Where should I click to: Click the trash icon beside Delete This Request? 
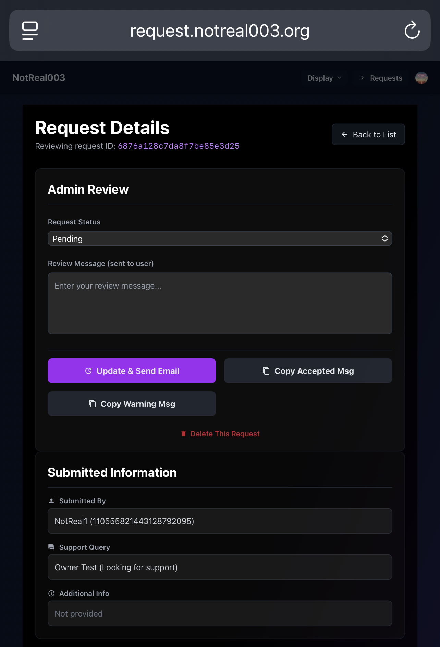pos(183,434)
